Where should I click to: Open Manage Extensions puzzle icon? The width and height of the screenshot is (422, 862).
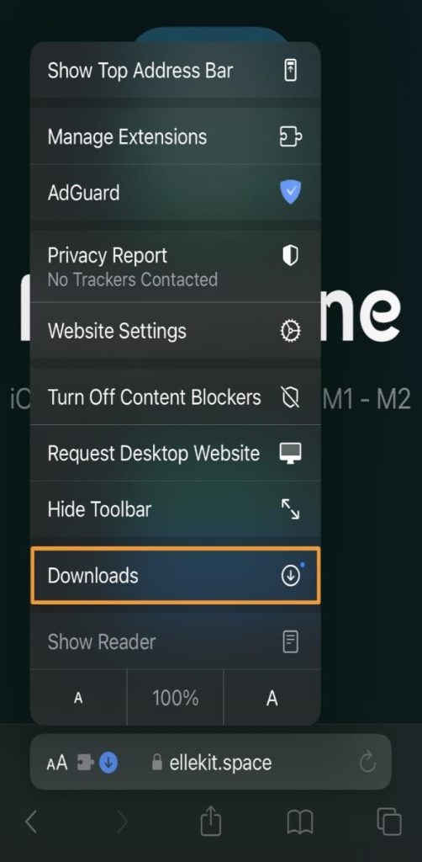pyautogui.click(x=290, y=137)
